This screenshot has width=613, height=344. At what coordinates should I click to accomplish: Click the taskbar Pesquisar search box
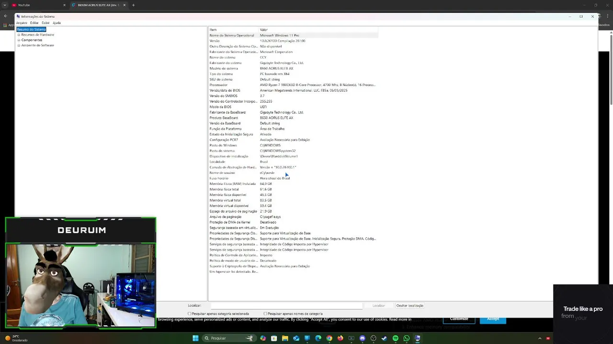click(x=229, y=338)
